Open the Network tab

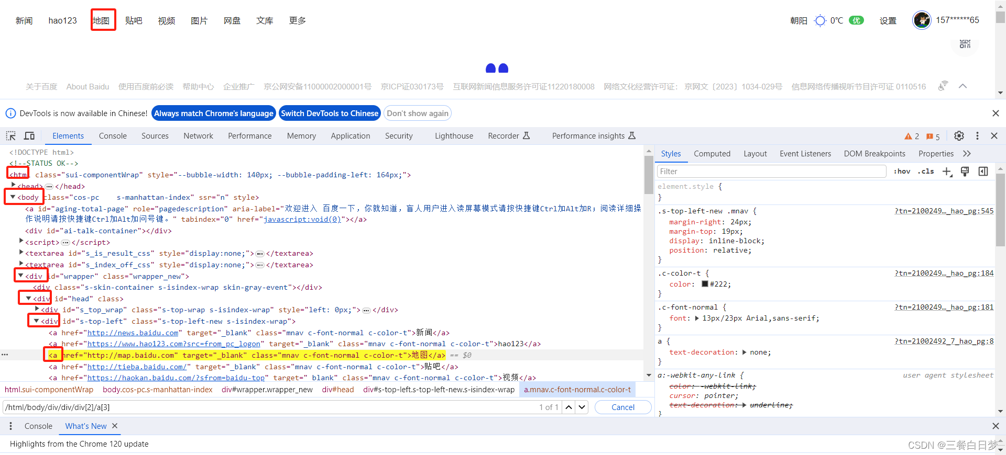pos(198,136)
